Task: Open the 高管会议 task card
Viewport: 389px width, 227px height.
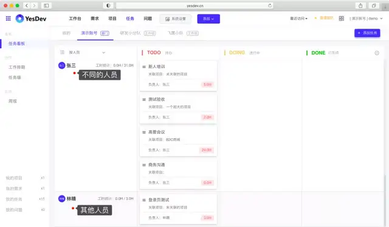Action: click(x=178, y=141)
